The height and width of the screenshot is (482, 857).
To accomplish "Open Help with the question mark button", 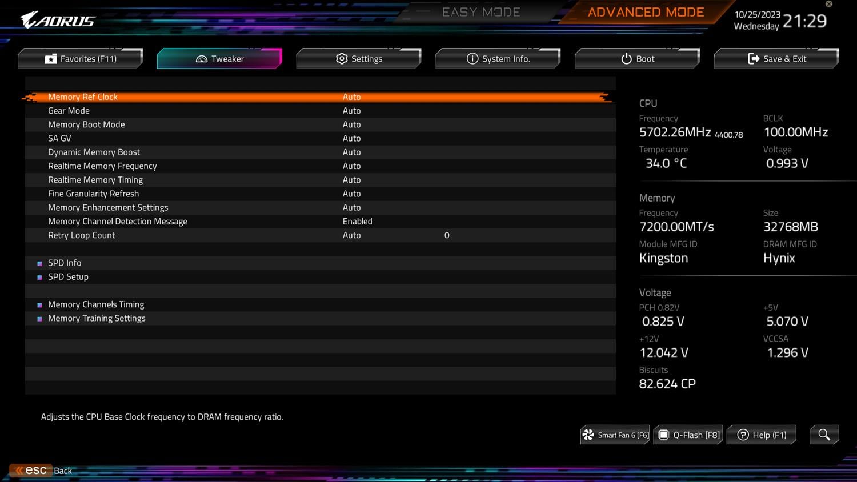I will [762, 435].
